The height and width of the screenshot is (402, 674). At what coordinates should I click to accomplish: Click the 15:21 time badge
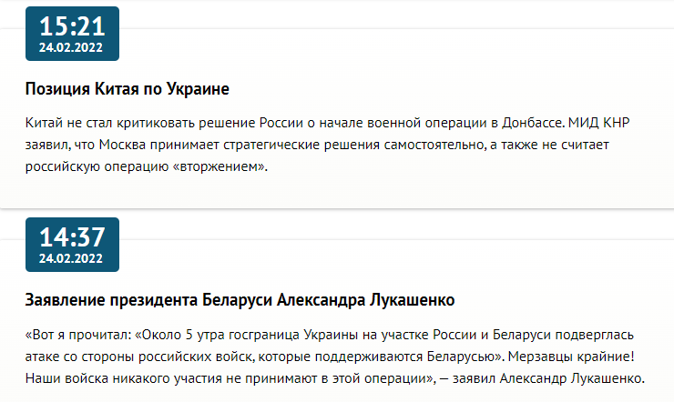click(x=72, y=25)
